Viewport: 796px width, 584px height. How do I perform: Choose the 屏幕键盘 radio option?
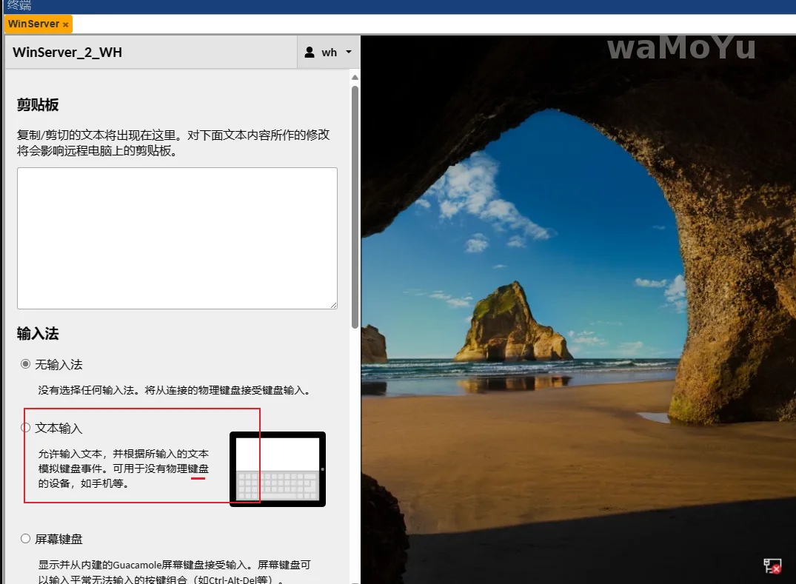click(26, 539)
